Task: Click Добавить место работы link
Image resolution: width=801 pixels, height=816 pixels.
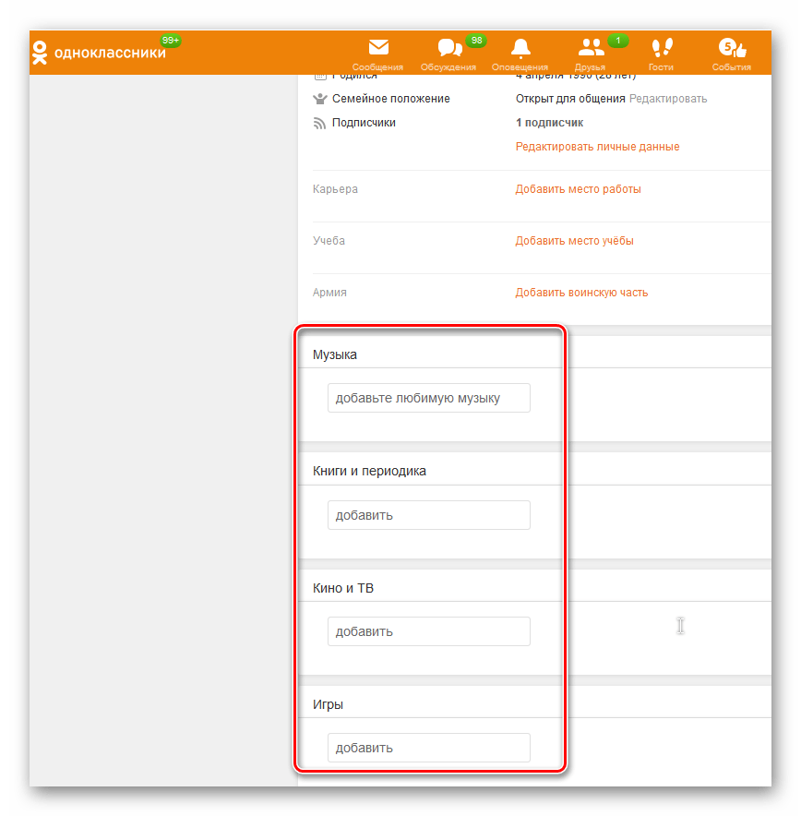Action: (x=578, y=189)
